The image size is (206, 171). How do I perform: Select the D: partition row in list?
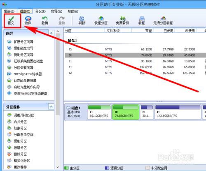coord(136,55)
